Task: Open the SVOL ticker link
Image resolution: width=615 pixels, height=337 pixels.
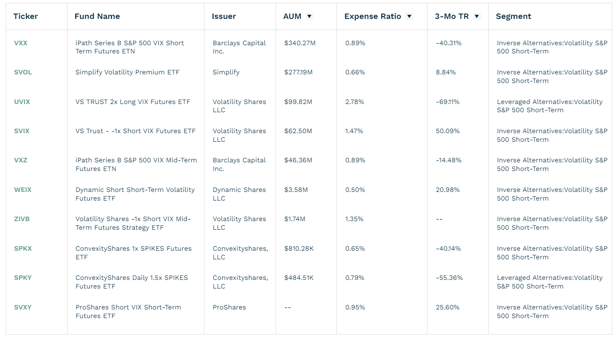Action: click(23, 72)
